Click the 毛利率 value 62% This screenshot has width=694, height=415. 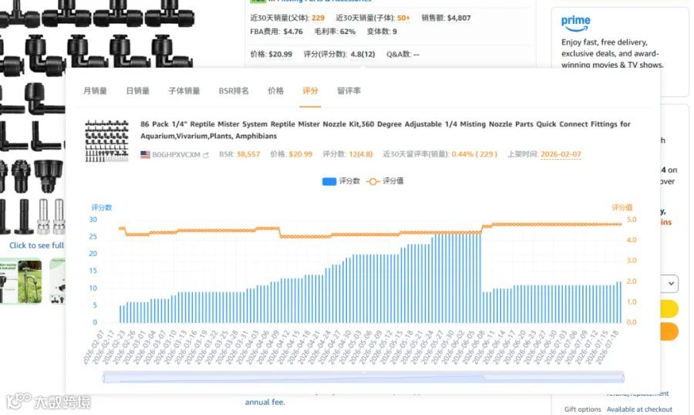tap(348, 32)
